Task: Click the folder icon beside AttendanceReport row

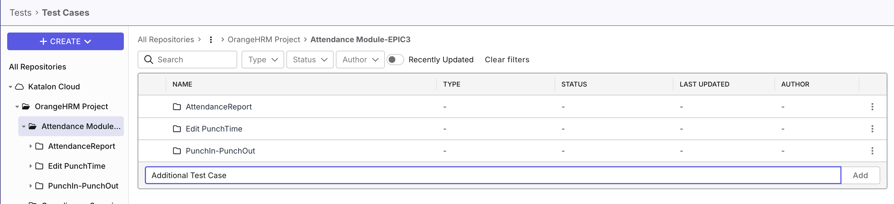Action: click(x=177, y=107)
